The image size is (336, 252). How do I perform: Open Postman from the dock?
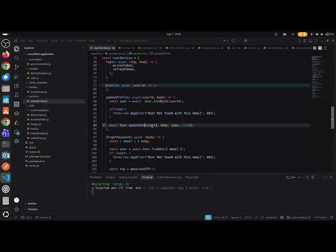6,166
